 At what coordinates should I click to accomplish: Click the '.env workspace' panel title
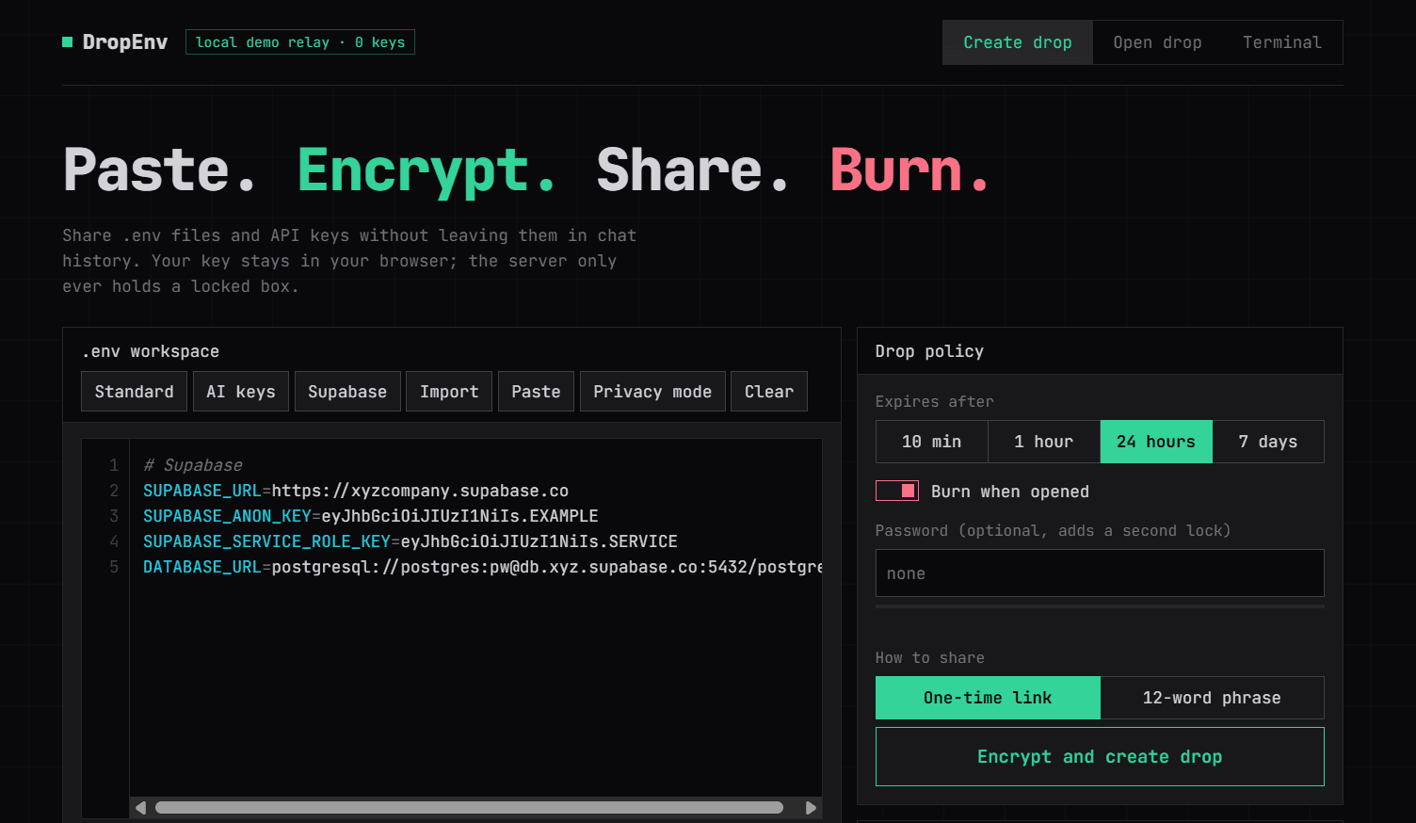tap(151, 351)
